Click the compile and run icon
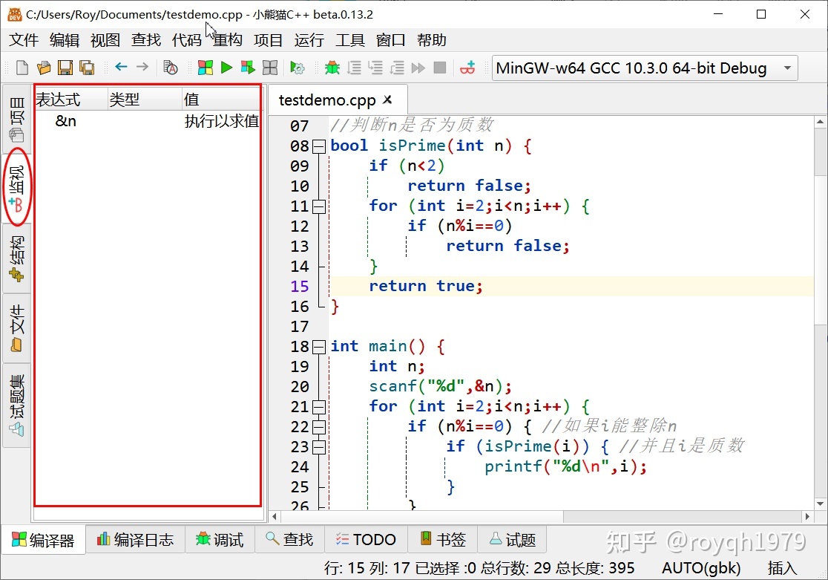The height and width of the screenshot is (580, 828). (248, 68)
